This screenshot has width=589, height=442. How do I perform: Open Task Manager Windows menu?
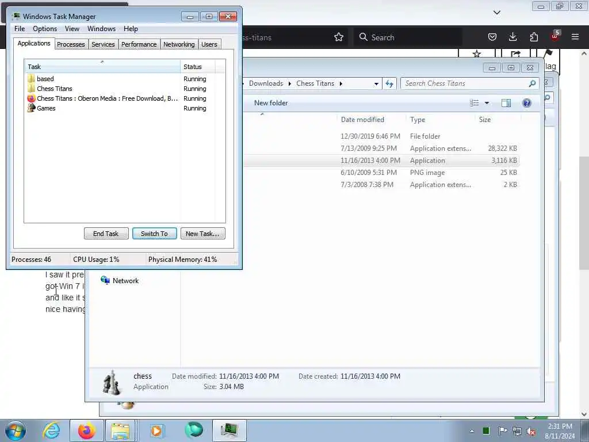101,29
